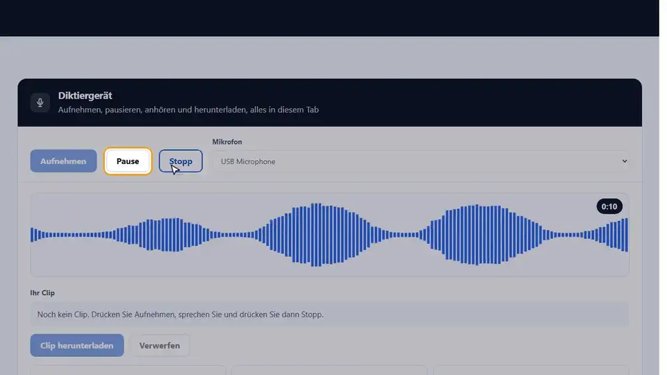Pause the recording using Pause
The height and width of the screenshot is (375, 667).
128,161
